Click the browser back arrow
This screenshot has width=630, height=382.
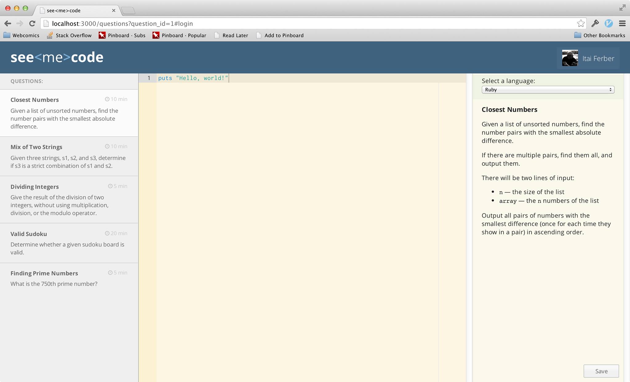[8, 23]
